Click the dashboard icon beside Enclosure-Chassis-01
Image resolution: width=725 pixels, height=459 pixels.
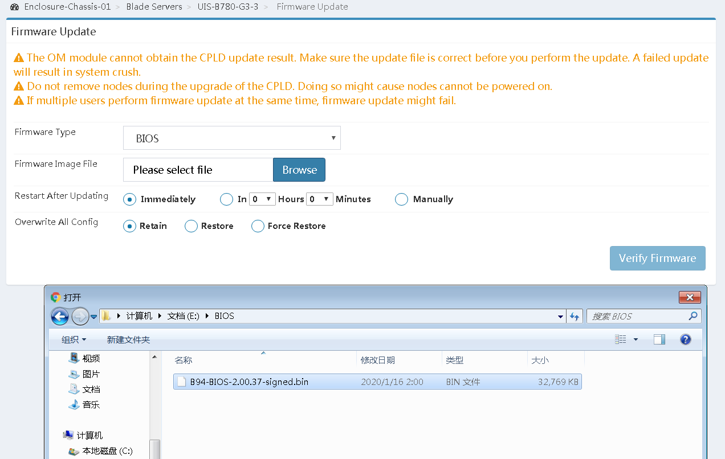coord(14,7)
